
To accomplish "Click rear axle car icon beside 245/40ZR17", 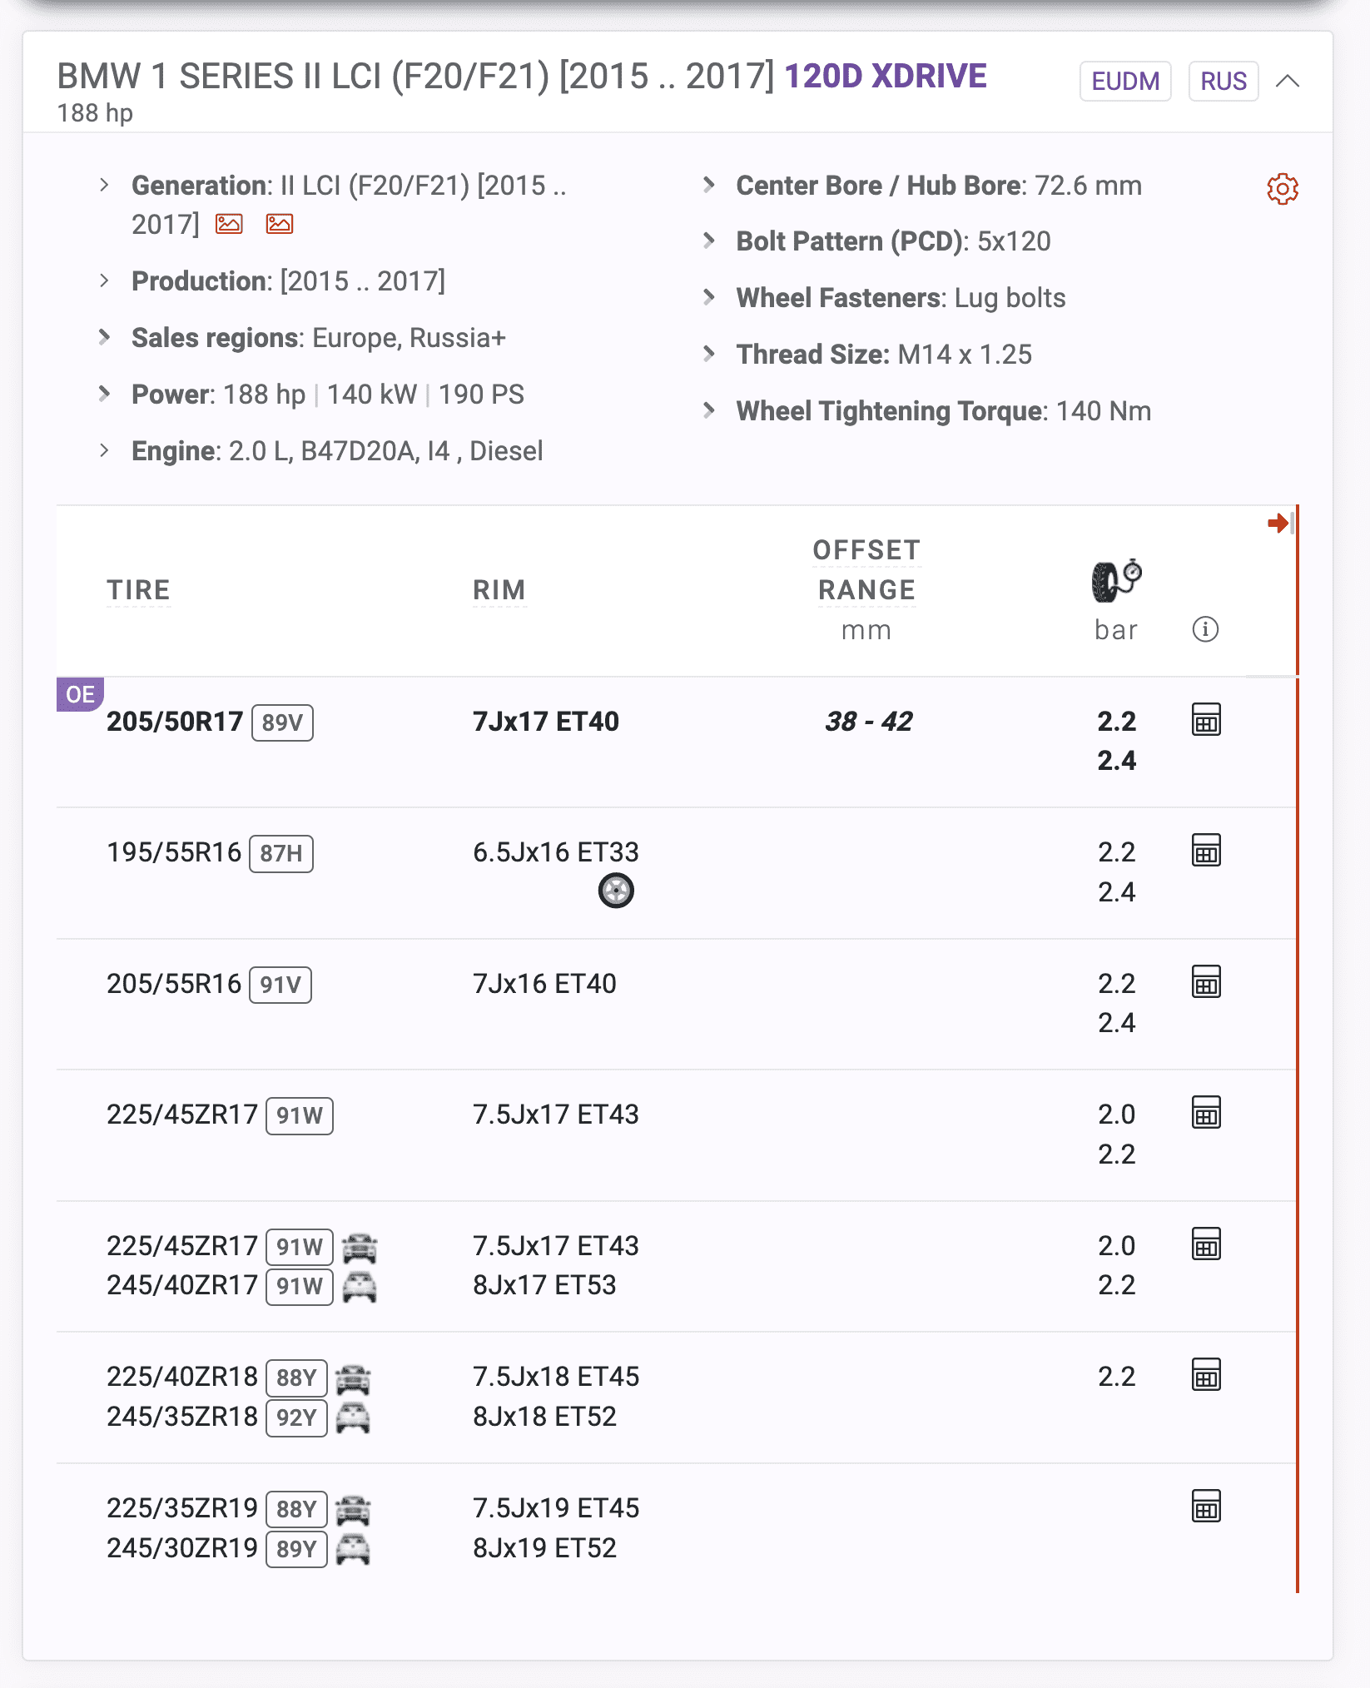I will [x=360, y=1287].
